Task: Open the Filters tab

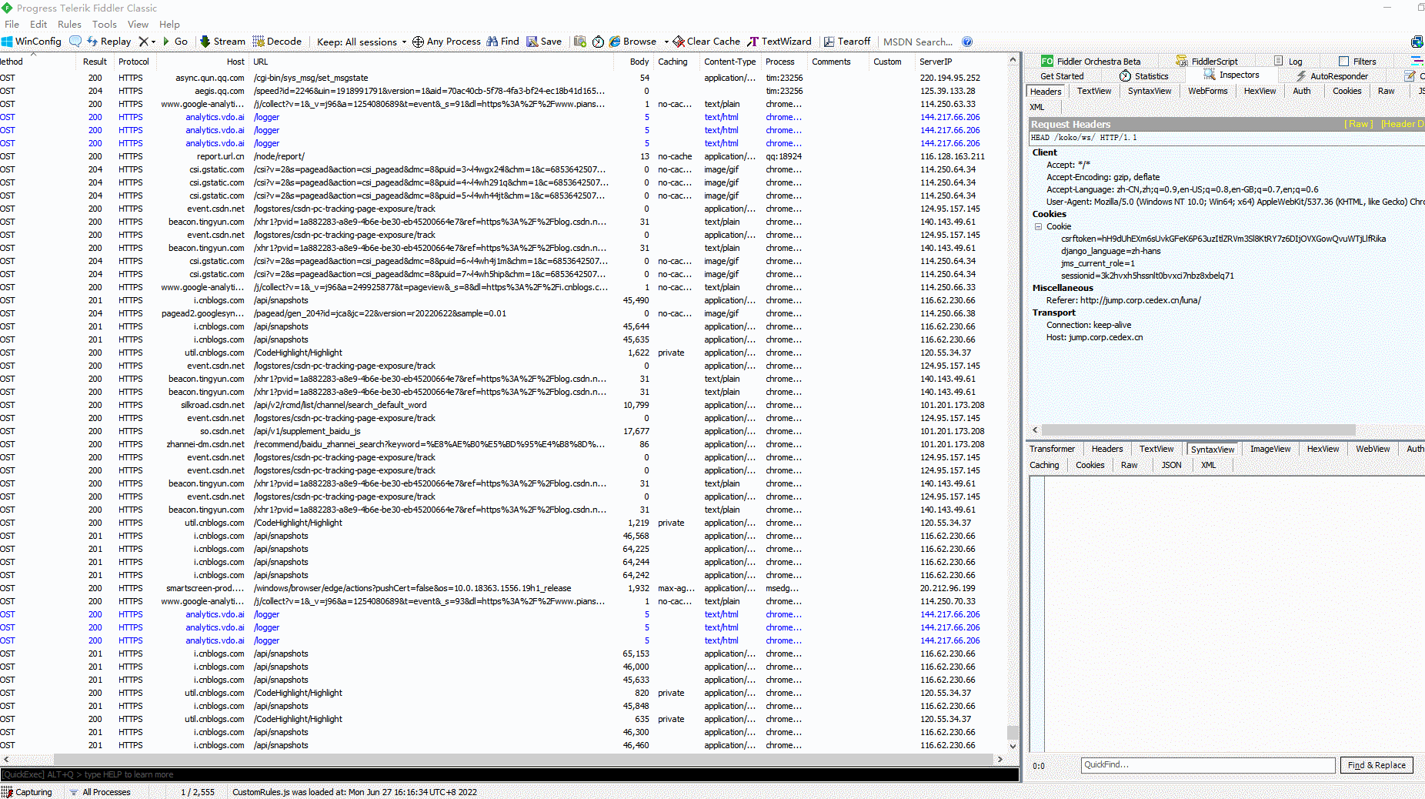Action: tap(1358, 62)
